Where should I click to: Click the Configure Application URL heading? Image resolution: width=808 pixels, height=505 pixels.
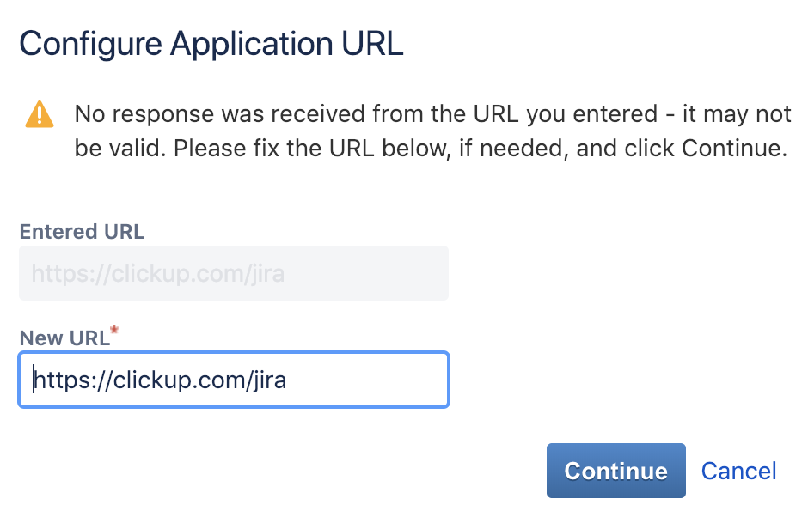[x=211, y=44]
